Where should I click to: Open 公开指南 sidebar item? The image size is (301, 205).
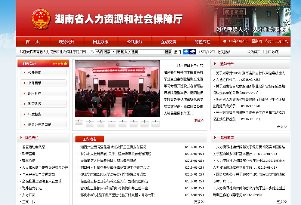[x=43, y=73]
